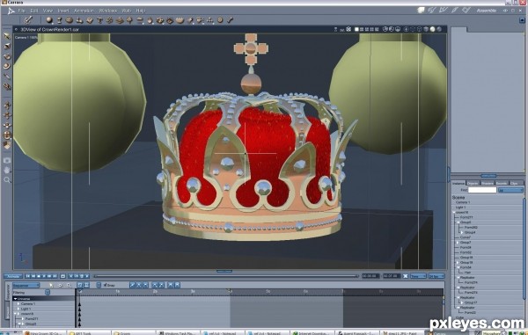The height and width of the screenshot is (335, 528).
Task: Choose the magnifier zoom tool in left toolbar
Action: (7, 180)
